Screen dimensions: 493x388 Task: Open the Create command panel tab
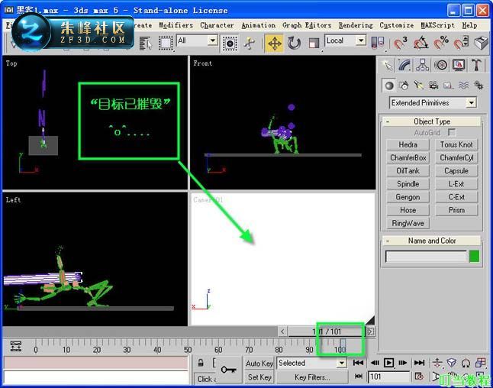[388, 66]
